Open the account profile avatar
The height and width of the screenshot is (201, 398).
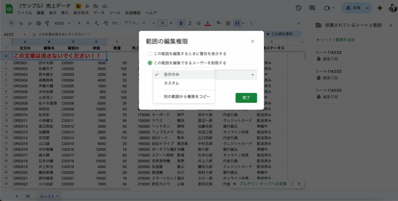[x=393, y=8]
